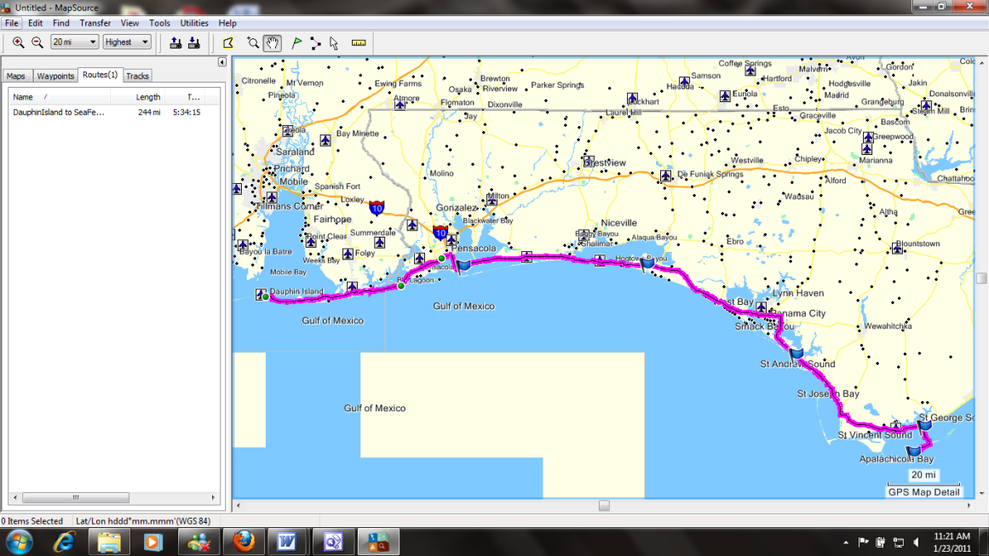Select the Waypoint flag tool
Screen dimensions: 989x556
click(296, 43)
